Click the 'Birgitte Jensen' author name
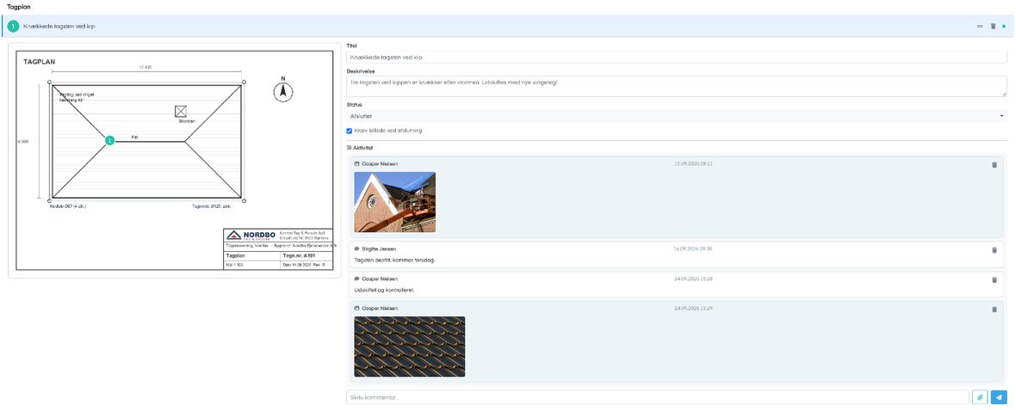 pyautogui.click(x=378, y=249)
